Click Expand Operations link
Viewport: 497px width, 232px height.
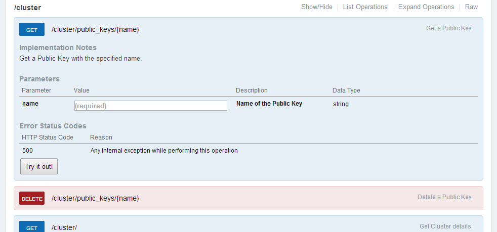(x=426, y=7)
